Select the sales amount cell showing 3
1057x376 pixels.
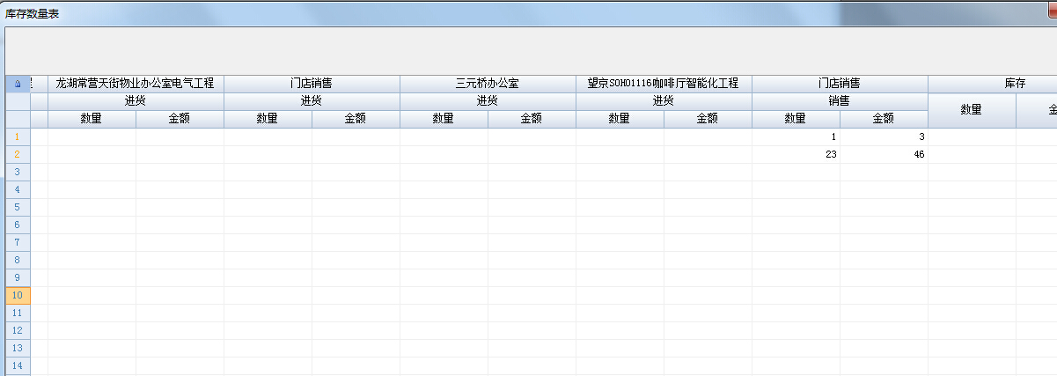click(x=884, y=136)
